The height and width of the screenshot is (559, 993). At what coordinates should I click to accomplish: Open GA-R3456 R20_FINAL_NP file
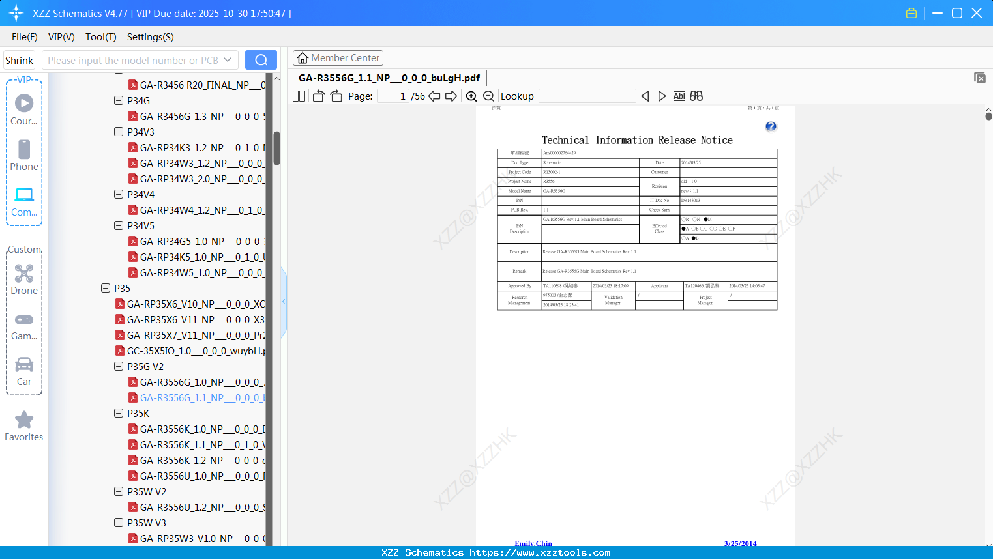[196, 85]
